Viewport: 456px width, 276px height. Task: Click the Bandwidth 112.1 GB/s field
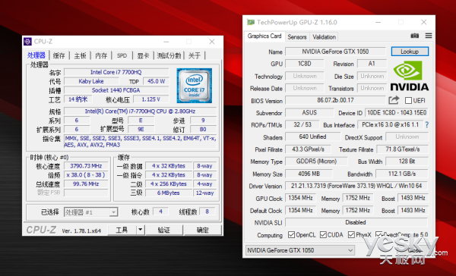pyautogui.click(x=402, y=174)
